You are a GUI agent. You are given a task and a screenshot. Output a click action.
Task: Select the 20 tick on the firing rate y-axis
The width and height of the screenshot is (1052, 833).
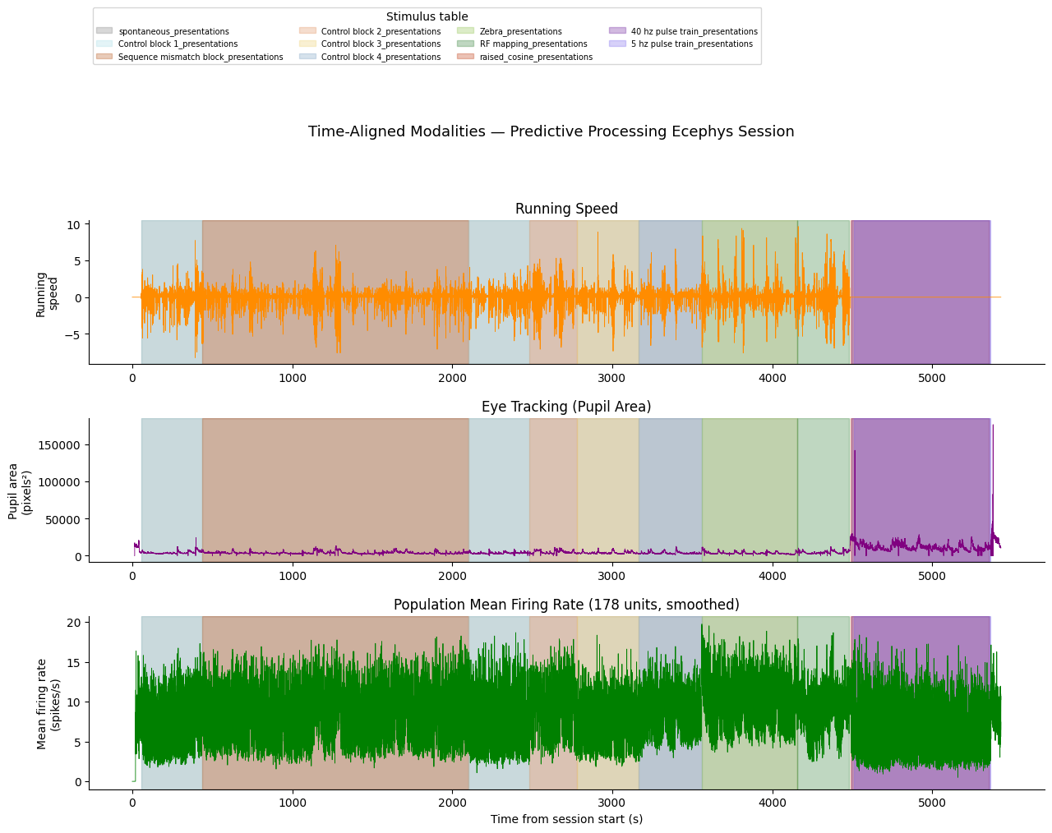click(x=74, y=623)
